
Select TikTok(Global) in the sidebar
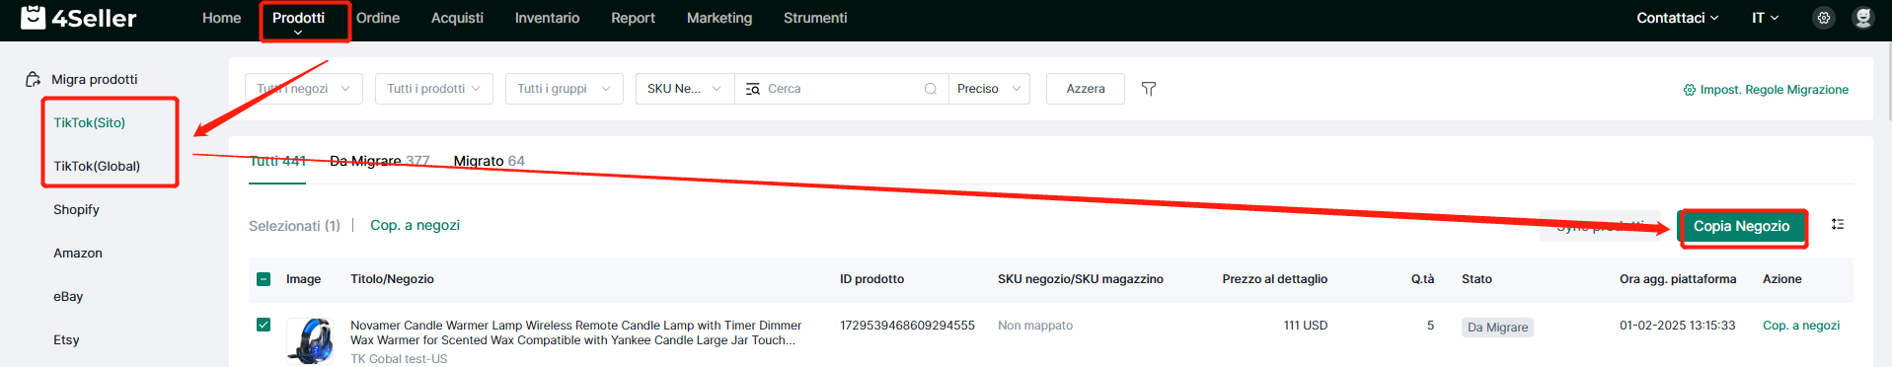pyautogui.click(x=97, y=166)
